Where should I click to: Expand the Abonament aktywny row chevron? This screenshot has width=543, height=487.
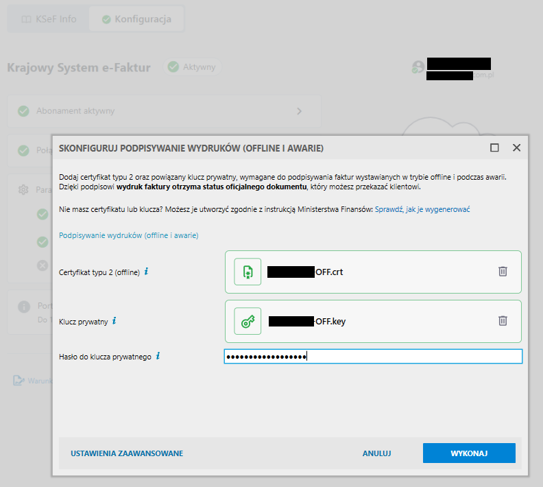pos(299,110)
